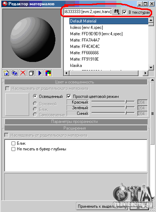Open the color palette grid icon

tap(48, 73)
